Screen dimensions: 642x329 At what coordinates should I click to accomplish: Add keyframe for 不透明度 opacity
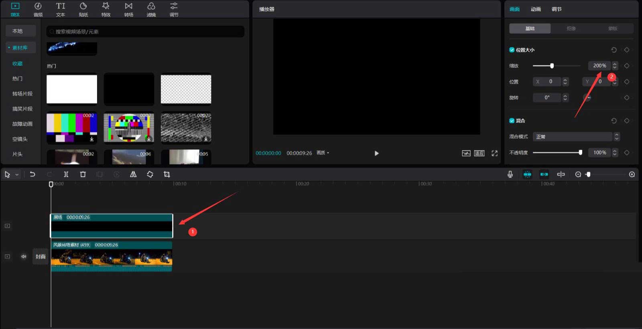pyautogui.click(x=627, y=152)
